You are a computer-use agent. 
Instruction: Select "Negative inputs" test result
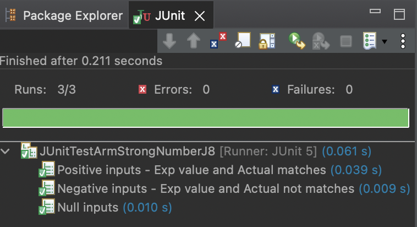pyautogui.click(x=205, y=189)
